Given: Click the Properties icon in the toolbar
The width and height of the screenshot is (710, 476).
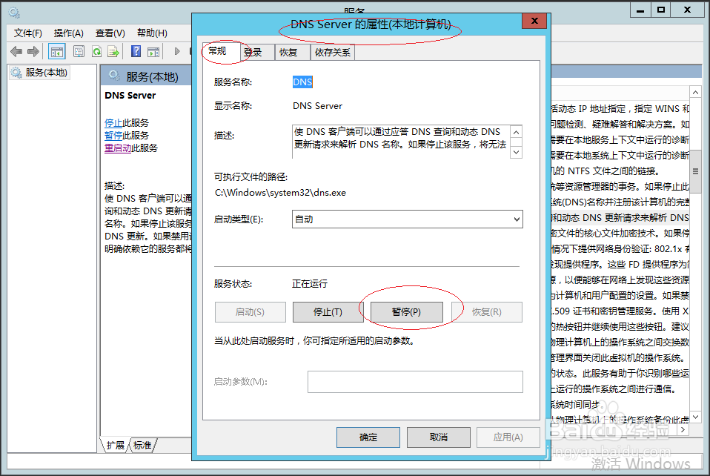Looking at the screenshot, I should coord(78,50).
